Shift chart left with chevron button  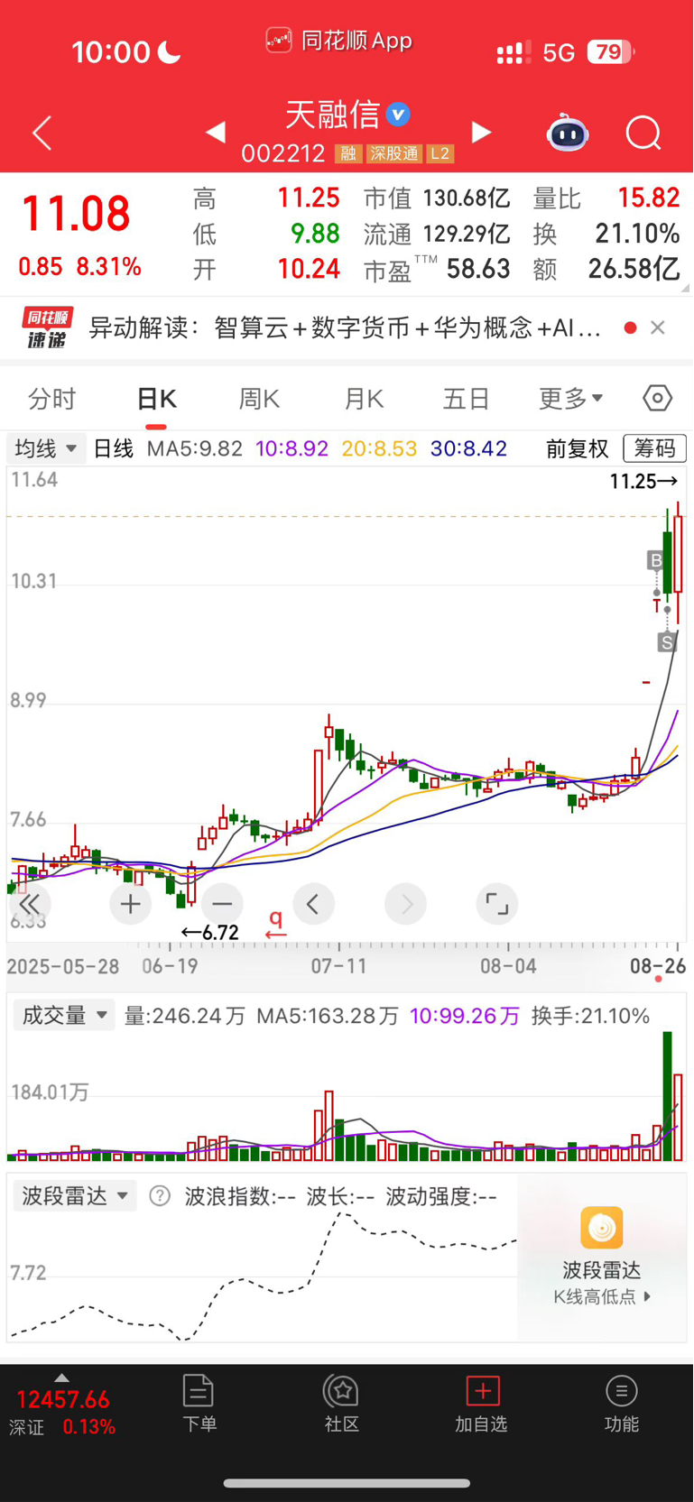(x=313, y=904)
